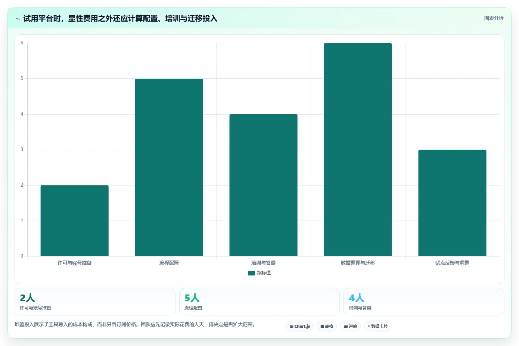Click the y-axis value 3
Screen dimensions: 519x346
coord(22,150)
